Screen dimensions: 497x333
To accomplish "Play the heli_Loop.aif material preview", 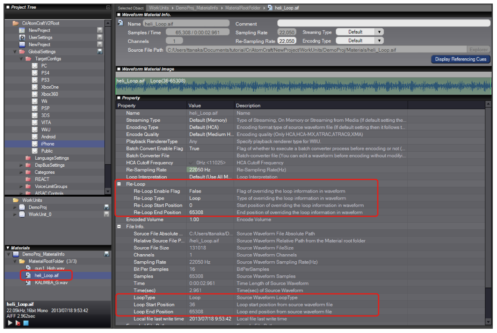I will [10, 323].
